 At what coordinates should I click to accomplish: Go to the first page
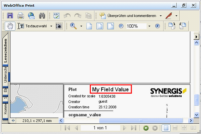click(68, 128)
